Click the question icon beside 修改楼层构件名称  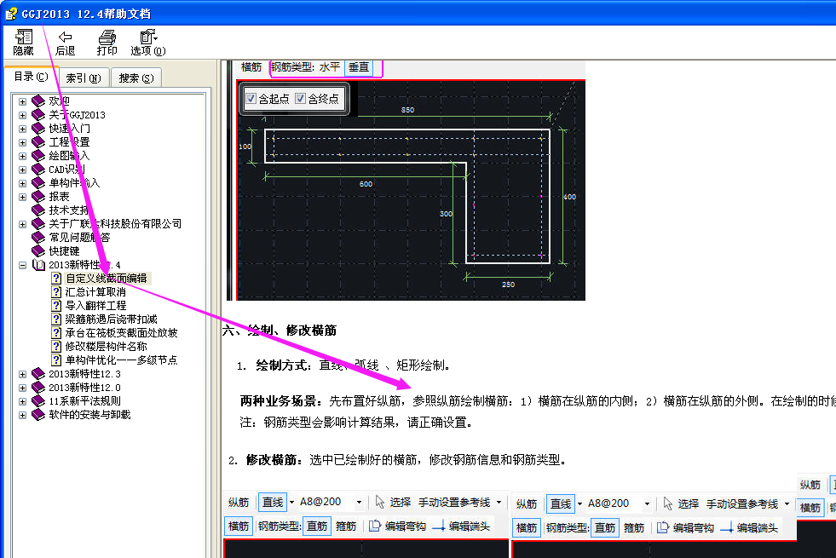pyautogui.click(x=56, y=347)
